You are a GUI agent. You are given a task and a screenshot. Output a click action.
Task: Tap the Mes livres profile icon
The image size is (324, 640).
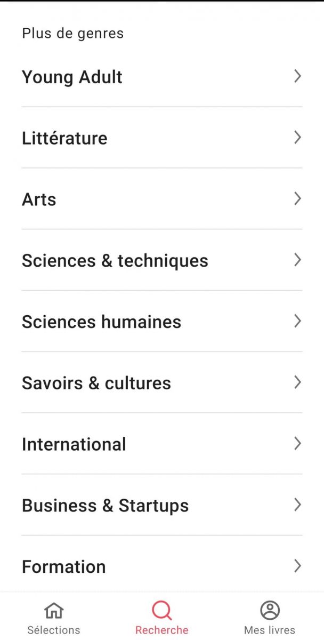coord(270,610)
